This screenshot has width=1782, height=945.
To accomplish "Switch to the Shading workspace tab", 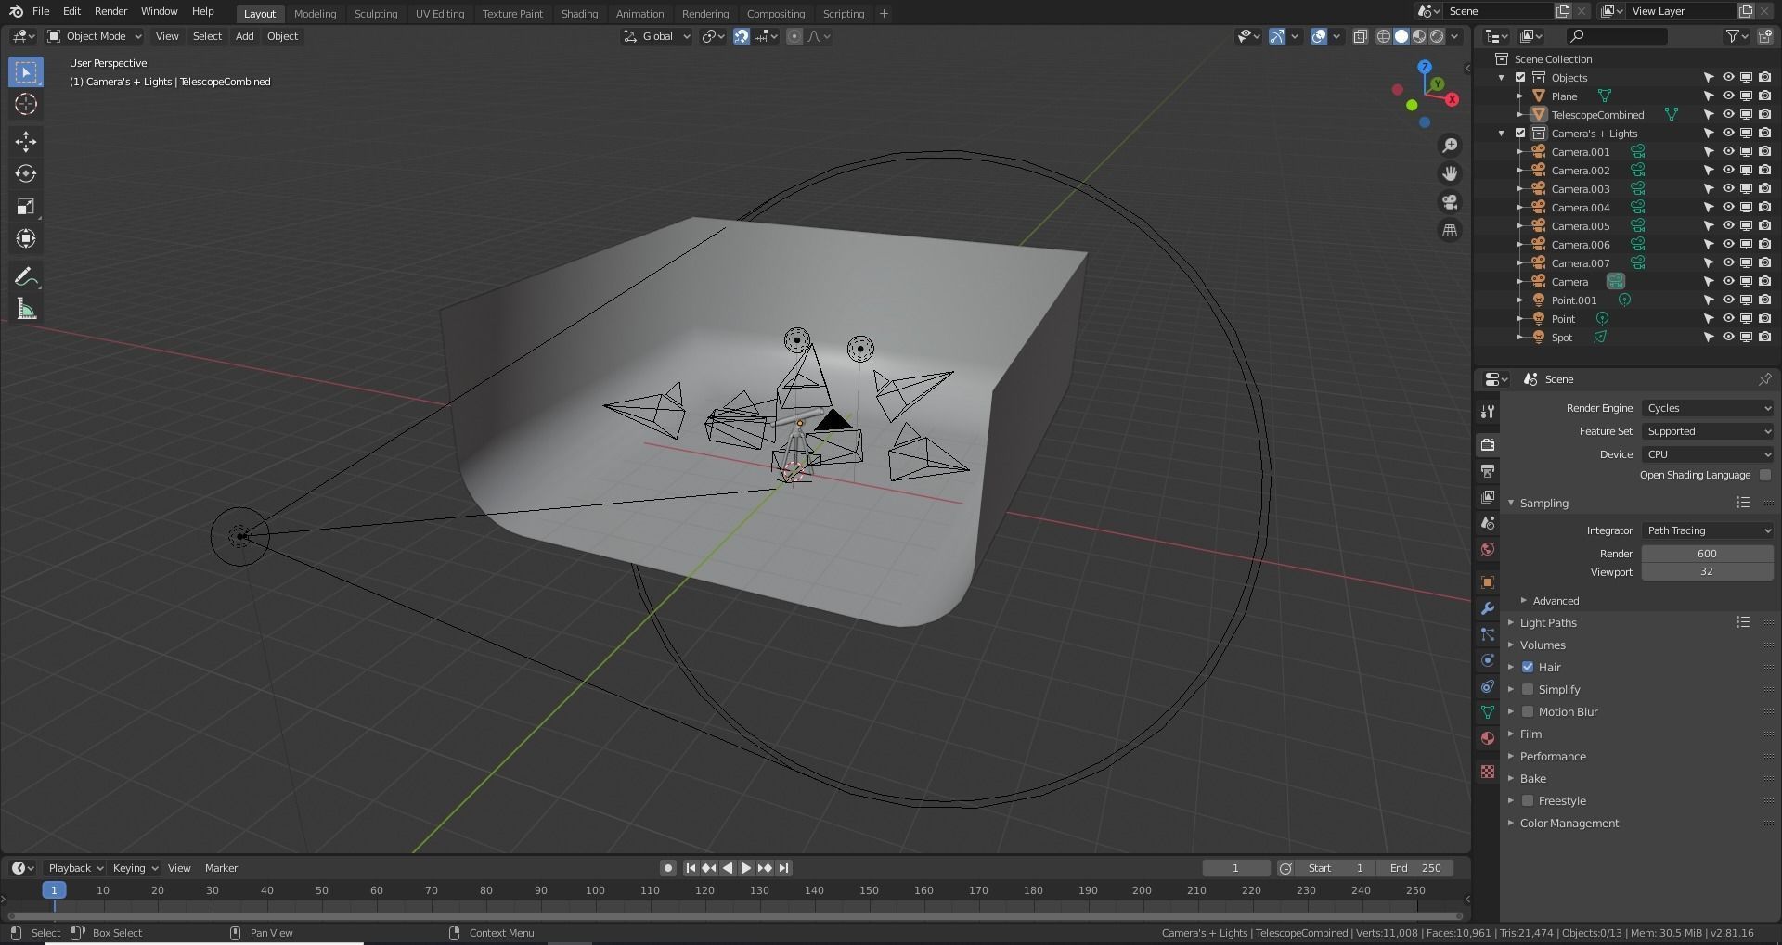I will [579, 14].
